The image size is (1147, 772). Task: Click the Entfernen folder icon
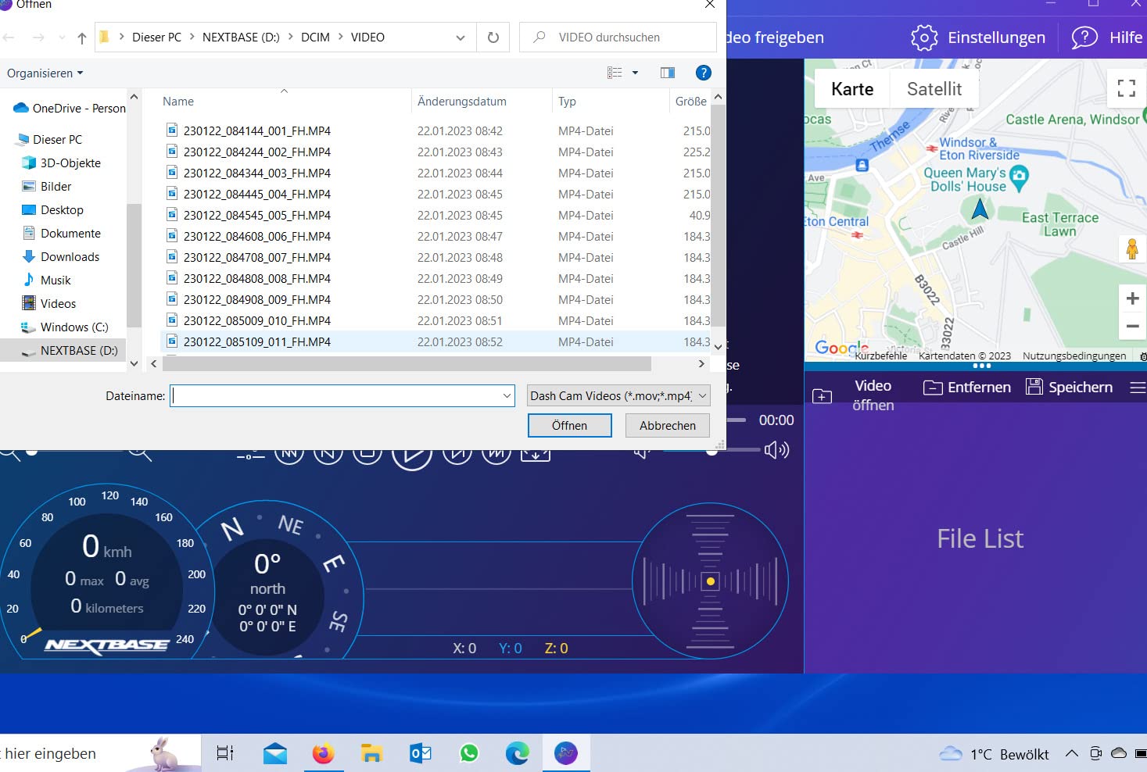tap(933, 388)
